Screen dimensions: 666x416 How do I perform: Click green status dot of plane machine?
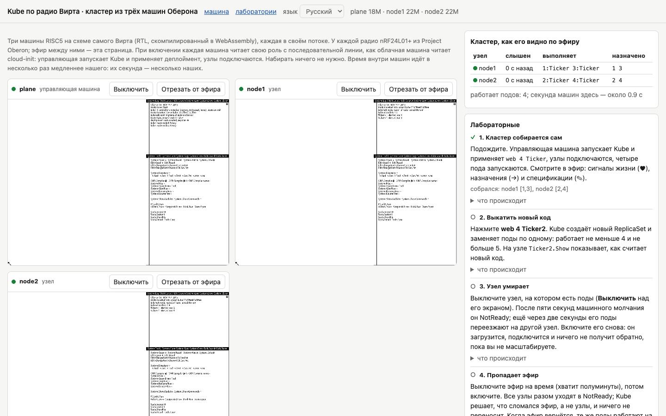point(14,89)
